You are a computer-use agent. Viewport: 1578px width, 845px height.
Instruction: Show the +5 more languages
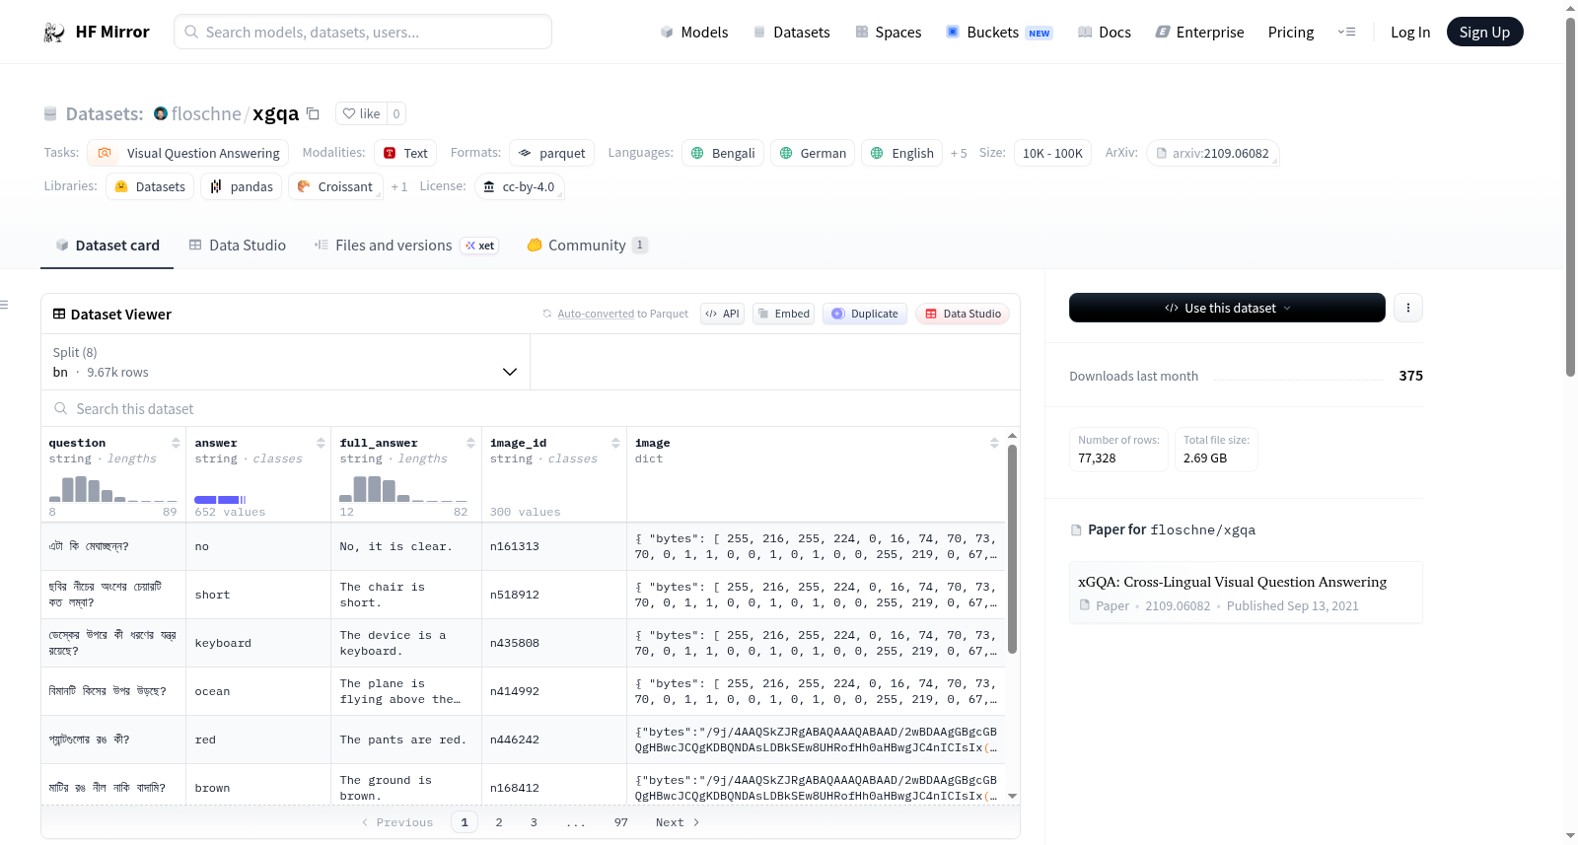(x=959, y=153)
